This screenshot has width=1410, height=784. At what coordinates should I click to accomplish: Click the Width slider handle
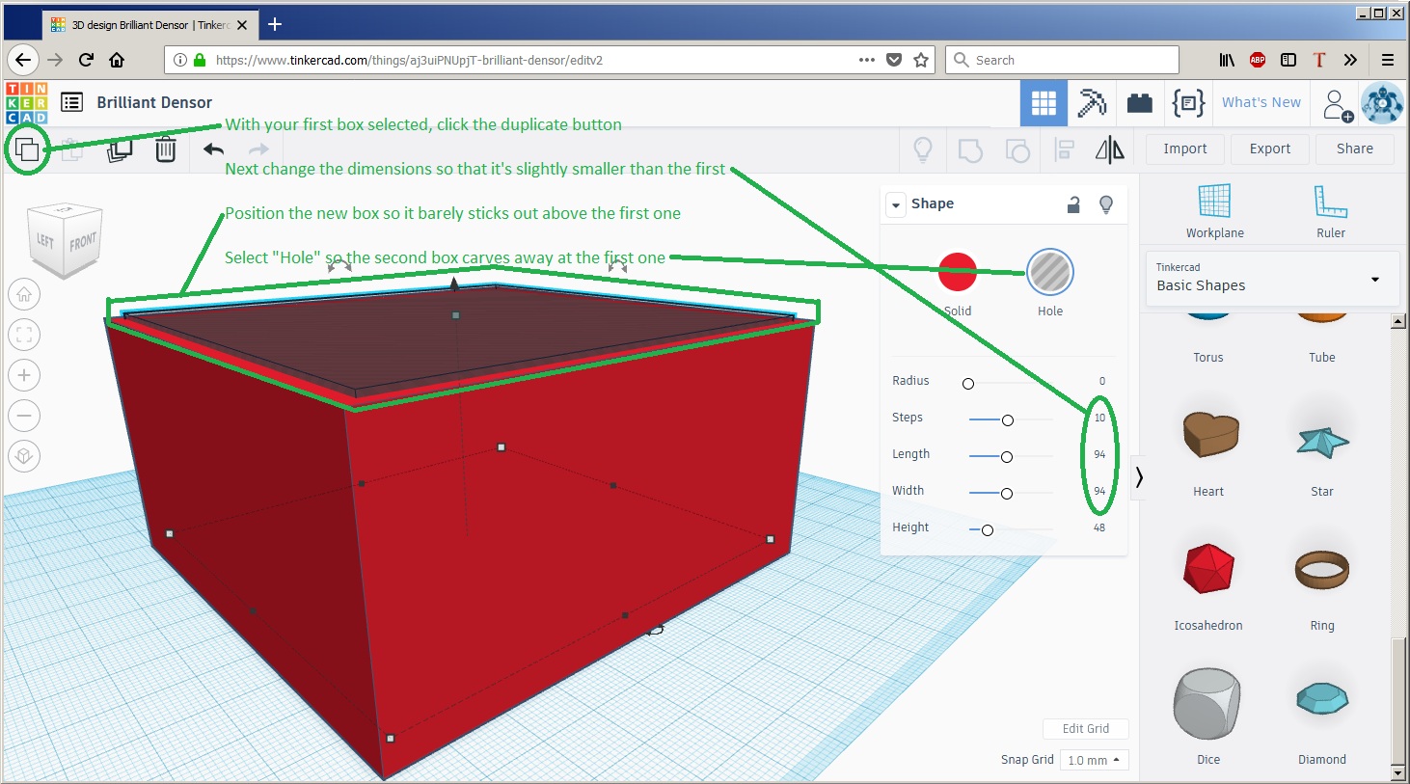click(x=1007, y=494)
